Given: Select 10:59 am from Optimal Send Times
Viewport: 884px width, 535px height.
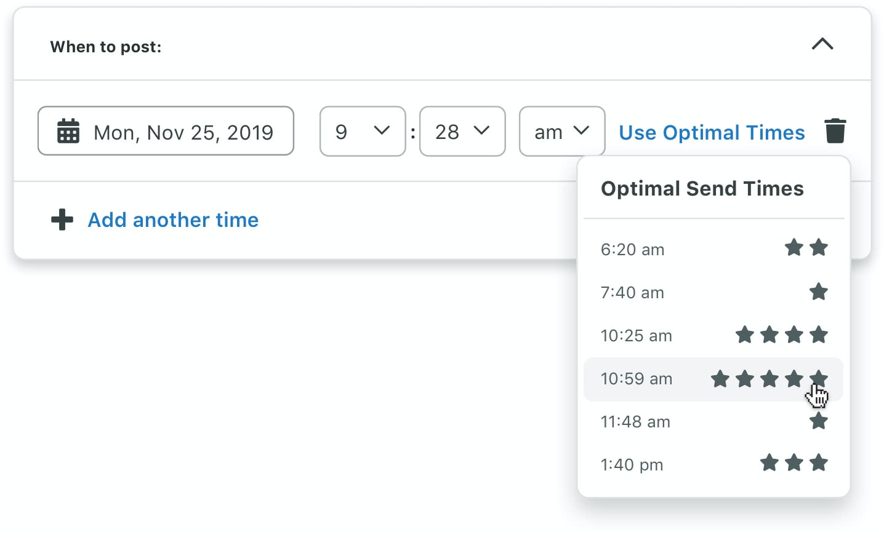Looking at the screenshot, I should tap(637, 379).
